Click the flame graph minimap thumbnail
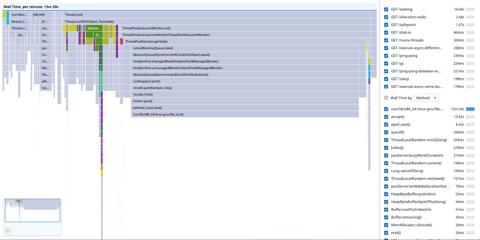 [32, 211]
